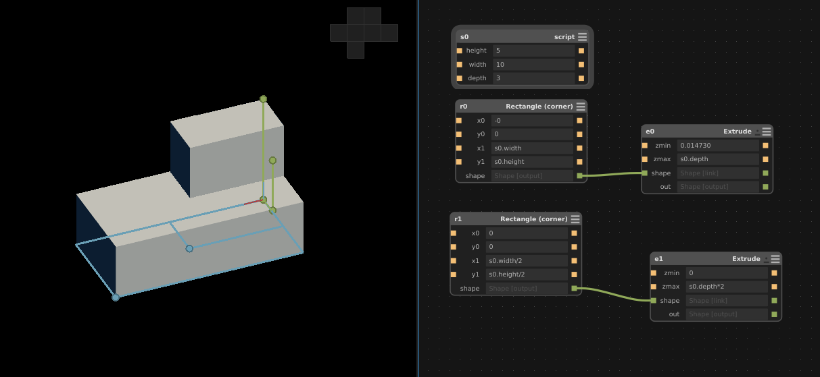Edit the r1 x0 value field
Viewport: 820px width, 377px height.
tap(527, 233)
